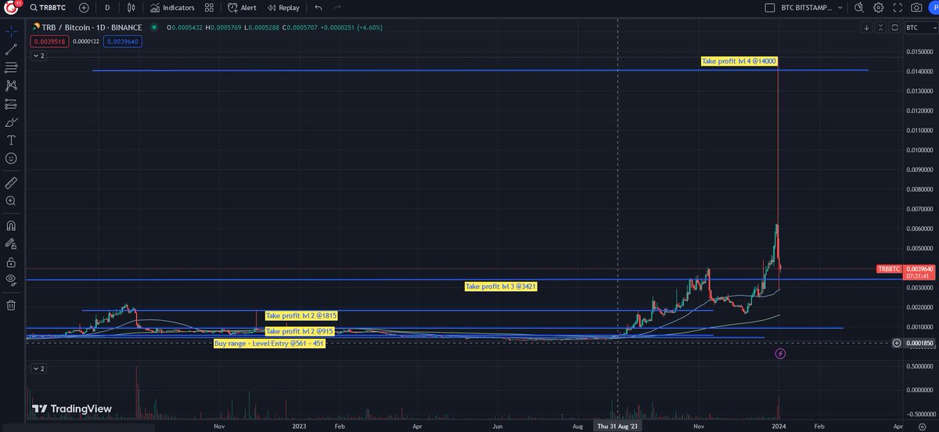The height and width of the screenshot is (432, 939).
Task: Open the emoji icons tool
Action: (11, 158)
